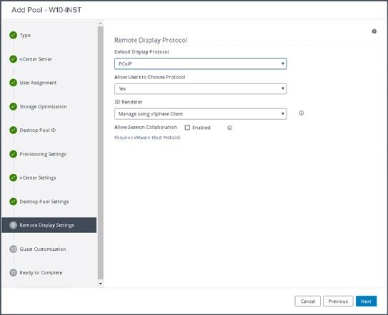Click step number icon for Guest Customization
The width and height of the screenshot is (388, 315).
coord(13,249)
